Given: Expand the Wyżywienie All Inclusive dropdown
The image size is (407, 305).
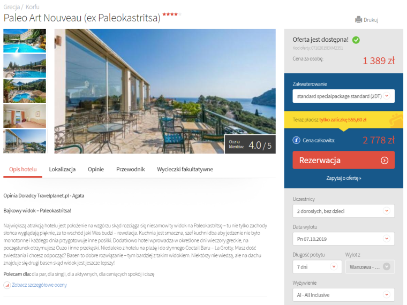Looking at the screenshot, I should 343,295.
